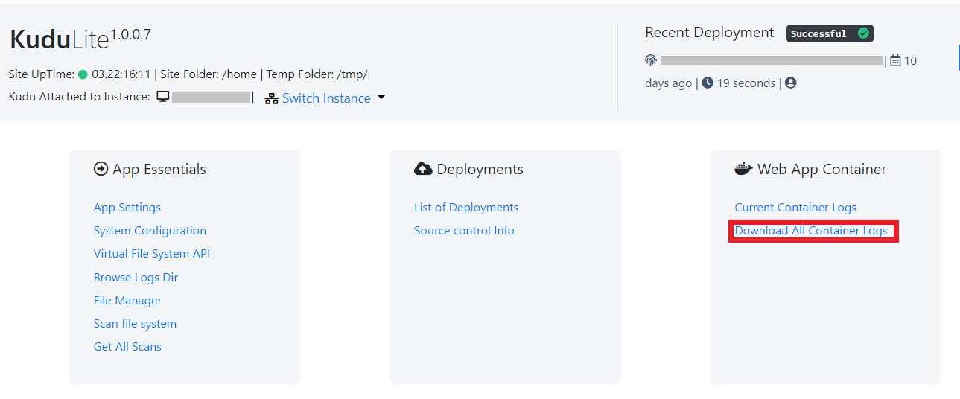
Task: Click the green site uptime status dot
Action: pos(83,74)
